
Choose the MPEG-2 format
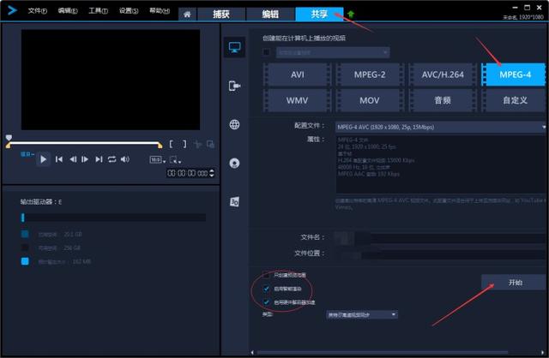coord(370,75)
